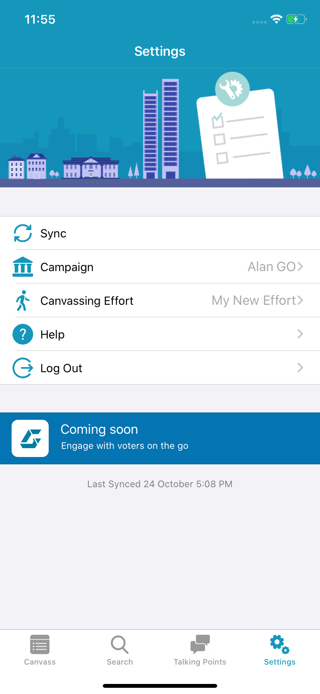Tap the Settings gears icon

tap(279, 644)
